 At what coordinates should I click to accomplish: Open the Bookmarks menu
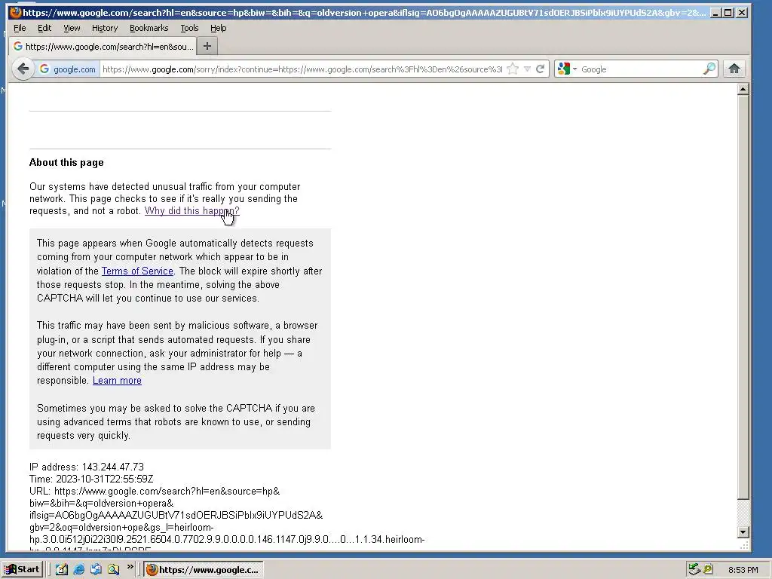149,28
